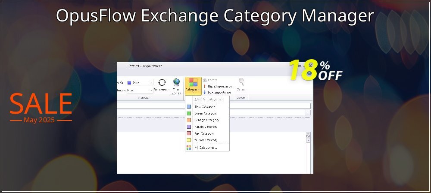Click the Categorize ribbon button
This screenshot has width=431, height=193.
(x=193, y=86)
